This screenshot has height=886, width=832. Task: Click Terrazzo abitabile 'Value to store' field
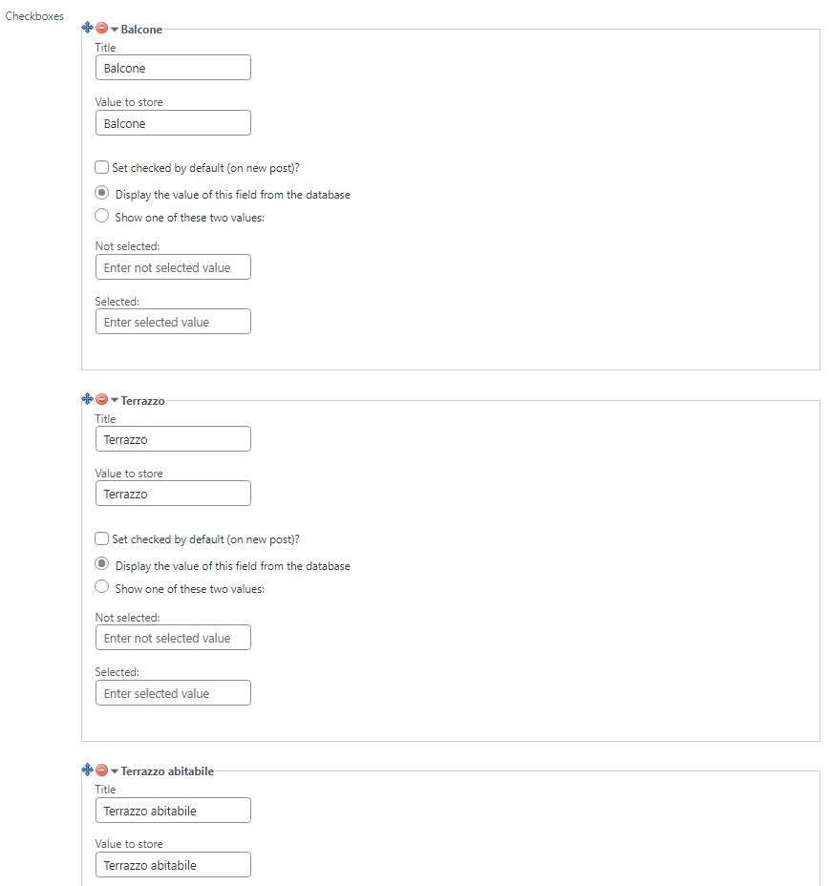pyautogui.click(x=173, y=865)
